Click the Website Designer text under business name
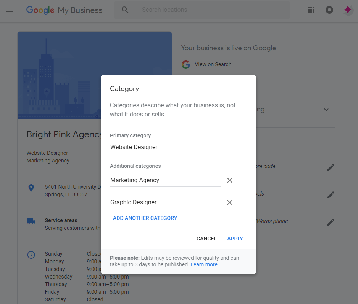The width and height of the screenshot is (358, 304). click(47, 153)
